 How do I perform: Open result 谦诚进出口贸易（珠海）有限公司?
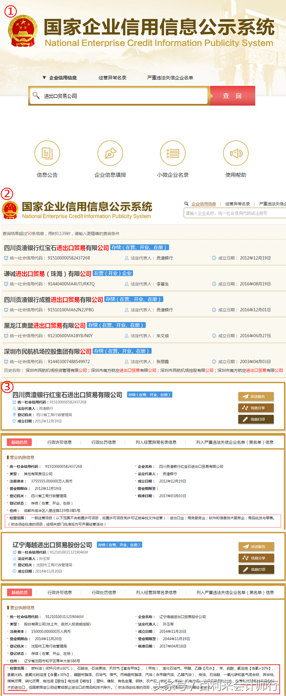[x=48, y=274]
